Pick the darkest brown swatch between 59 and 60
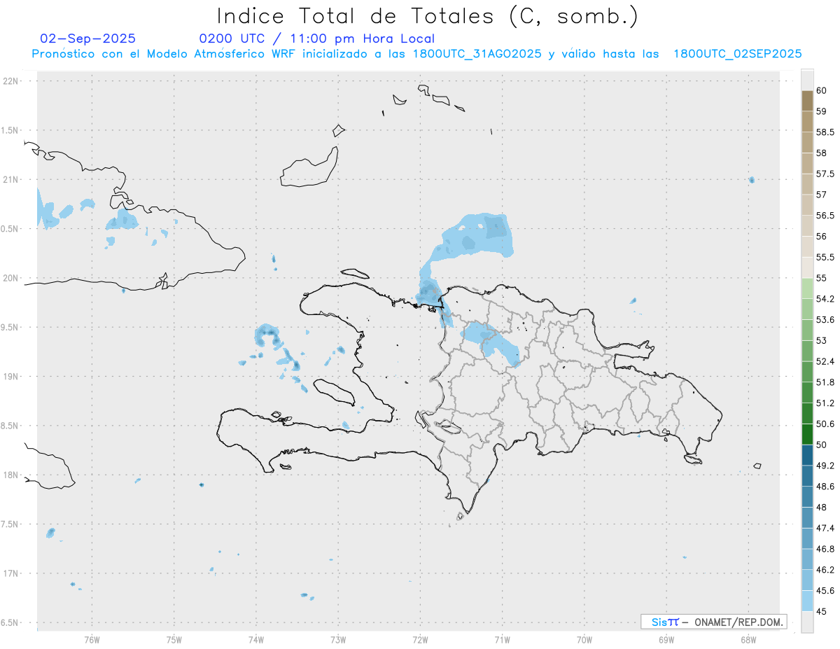Screen dimensions: 840x649 (807, 101)
